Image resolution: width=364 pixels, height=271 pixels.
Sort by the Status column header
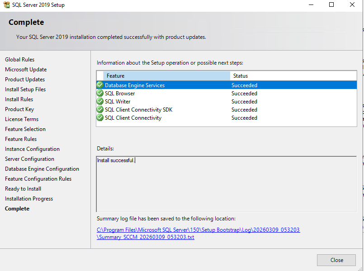(x=293, y=76)
